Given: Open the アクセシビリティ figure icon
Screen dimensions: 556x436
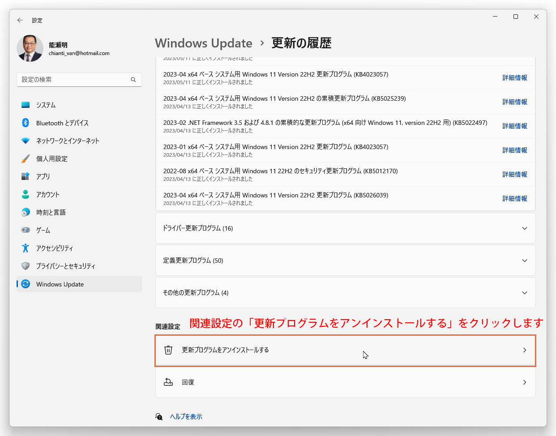Looking at the screenshot, I should [26, 248].
